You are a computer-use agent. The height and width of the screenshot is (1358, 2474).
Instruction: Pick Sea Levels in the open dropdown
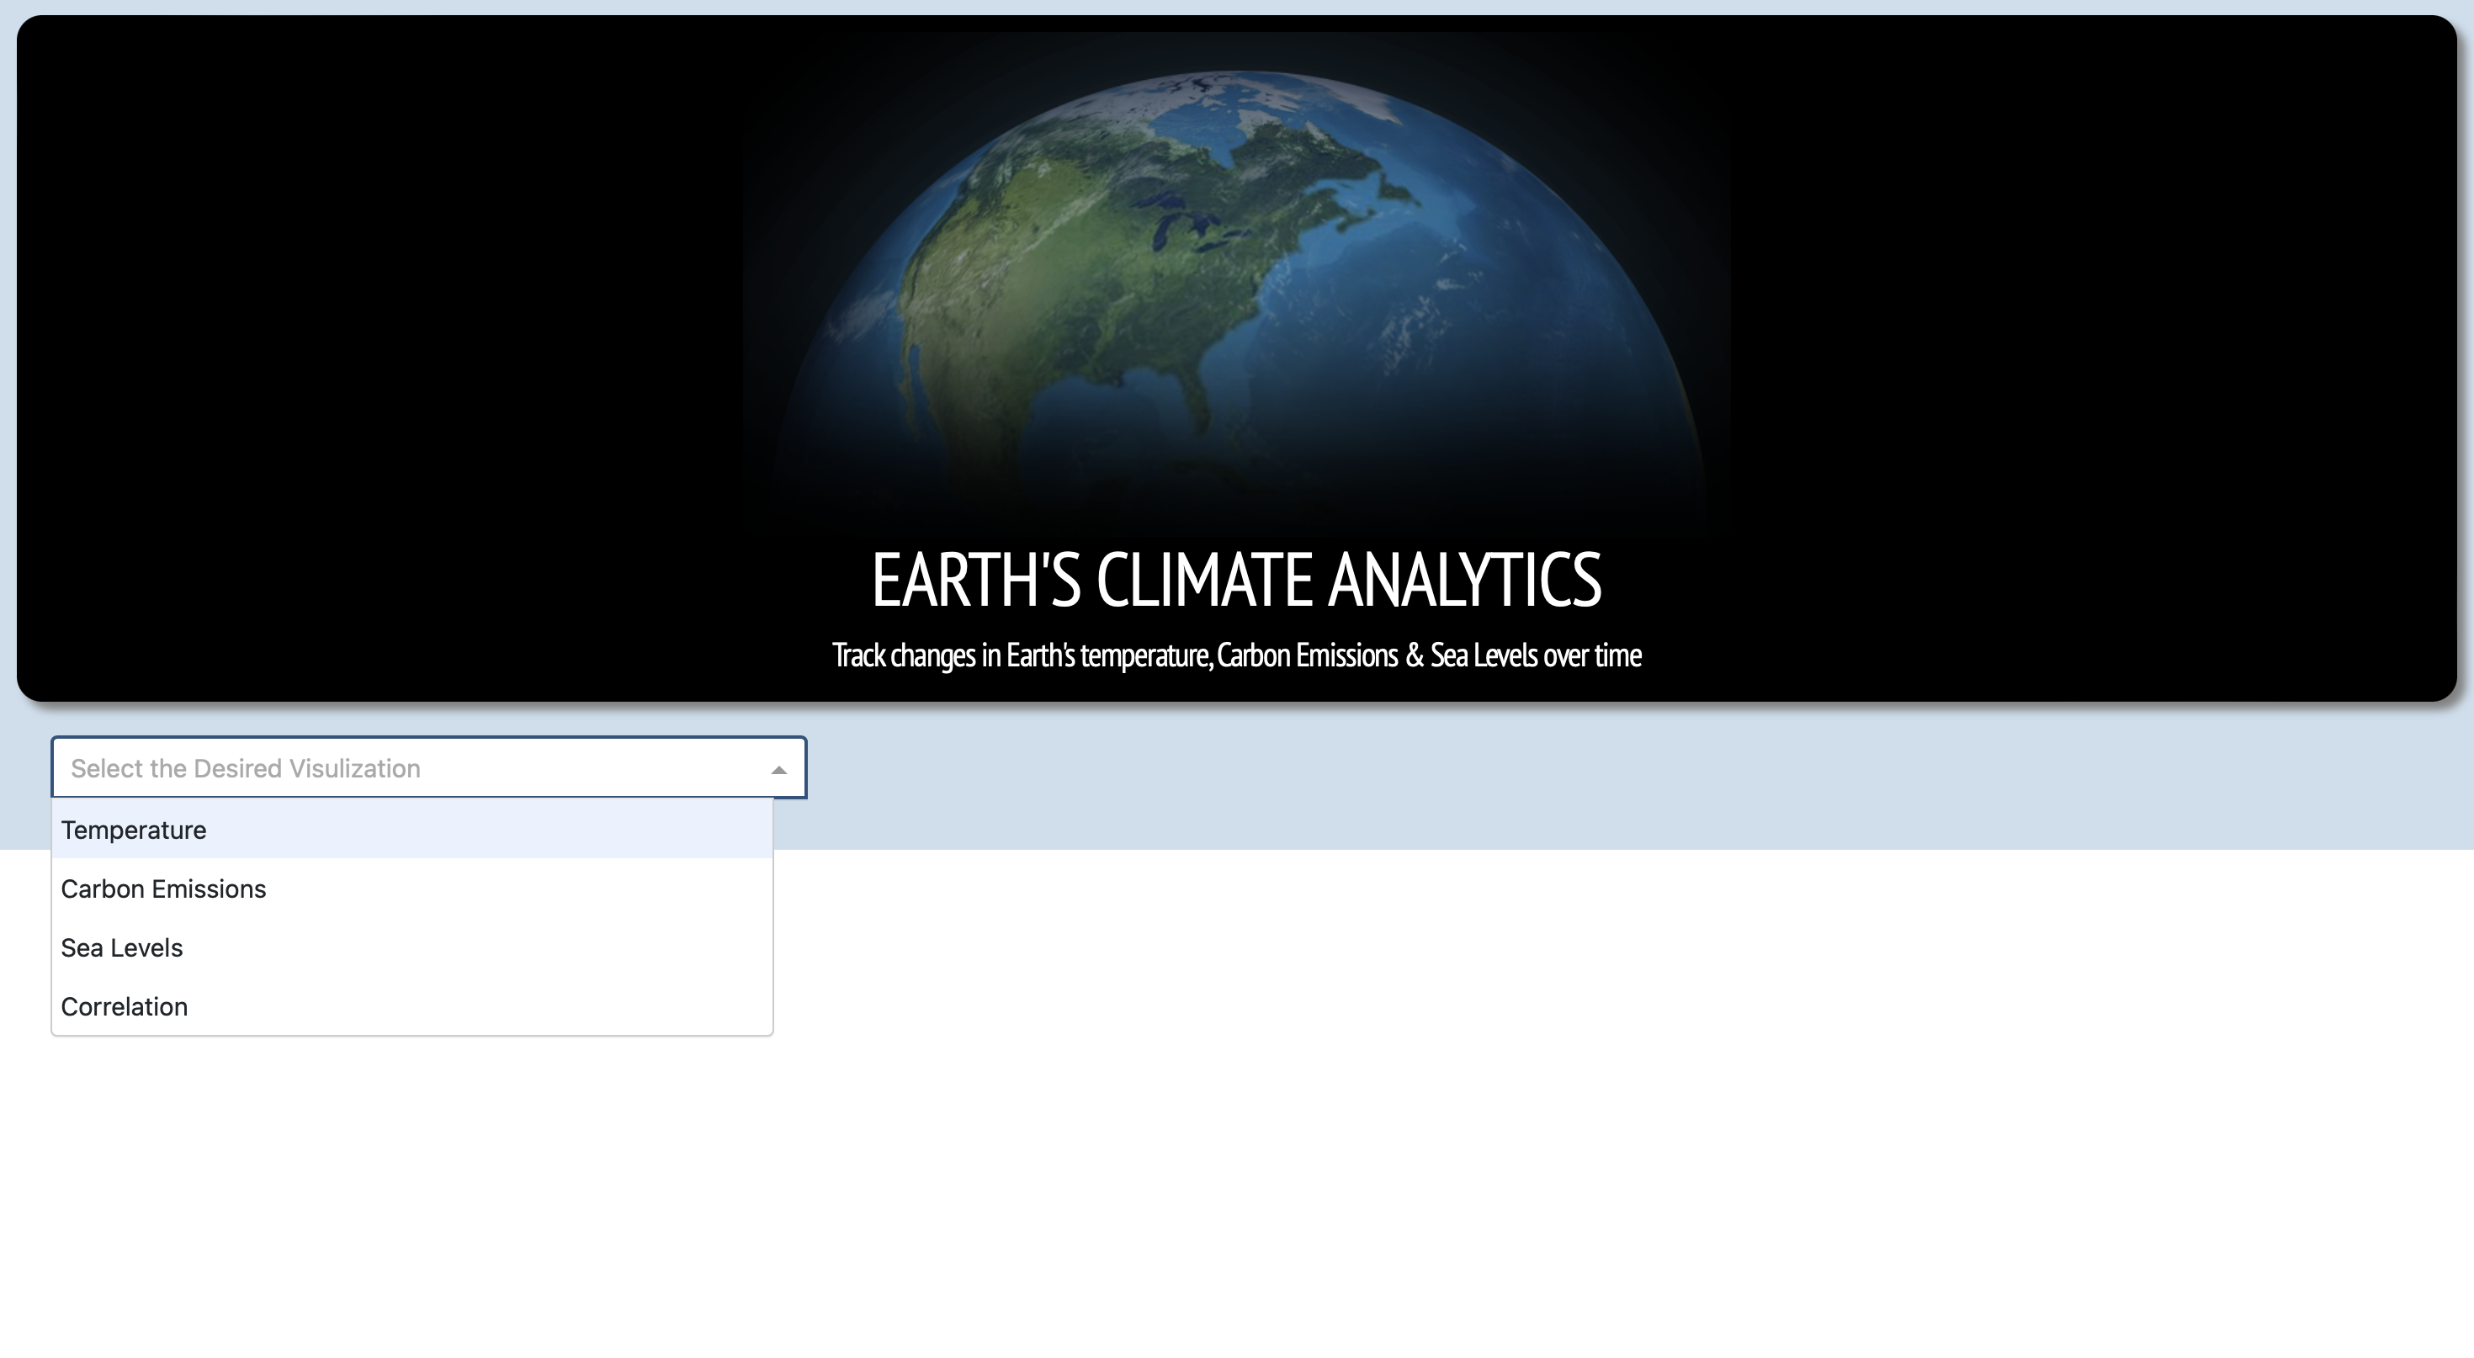click(x=122, y=947)
